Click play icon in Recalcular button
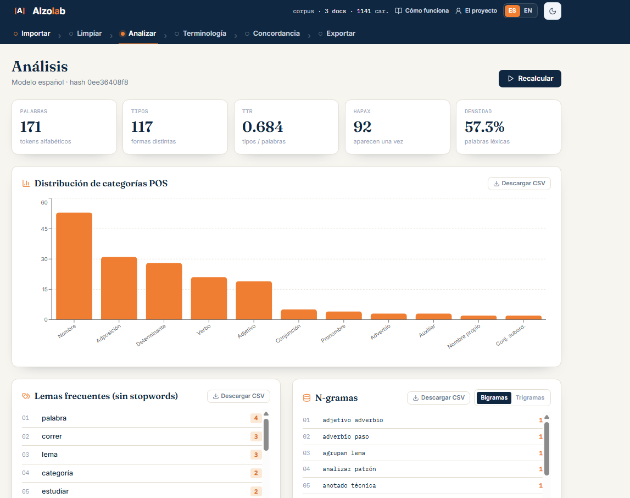Screen dimensions: 630x498 pyautogui.click(x=511, y=79)
